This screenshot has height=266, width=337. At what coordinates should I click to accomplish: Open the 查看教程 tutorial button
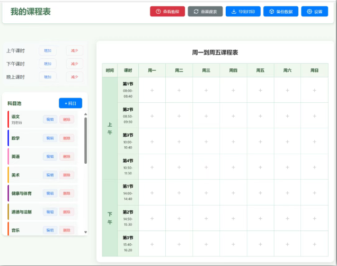point(167,11)
